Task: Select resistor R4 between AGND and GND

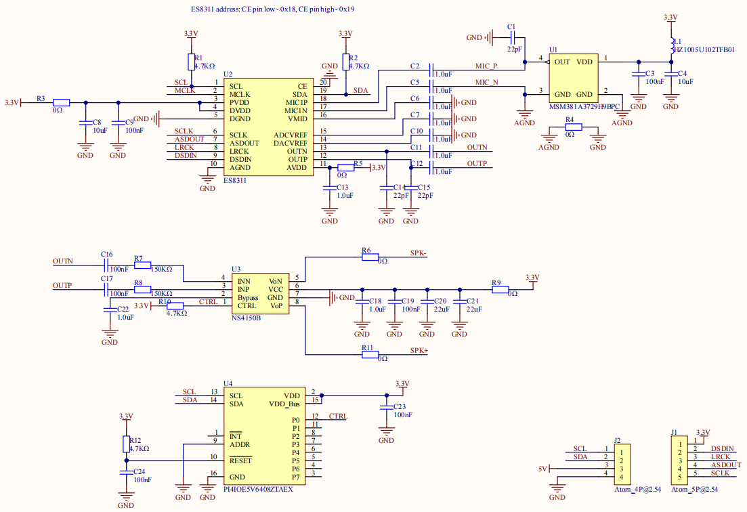Action: (573, 127)
